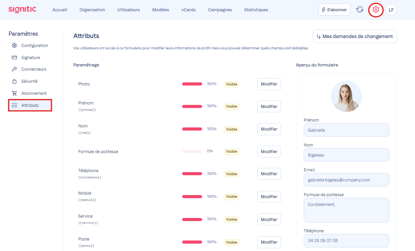Viewport: 415px width, 251px height.
Task: Open Mes demandes de changement
Action: coord(354,37)
